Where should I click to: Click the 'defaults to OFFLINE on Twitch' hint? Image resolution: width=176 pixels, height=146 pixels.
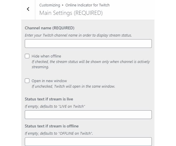click(59, 133)
